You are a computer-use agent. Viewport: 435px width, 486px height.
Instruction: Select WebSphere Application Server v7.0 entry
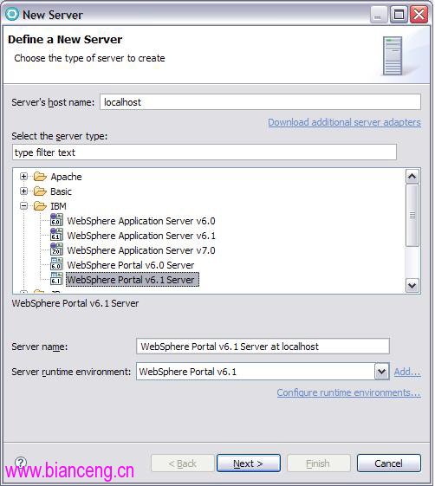tap(141, 250)
